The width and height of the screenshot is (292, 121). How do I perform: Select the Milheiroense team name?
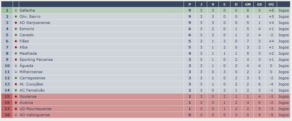pyautogui.click(x=31, y=72)
